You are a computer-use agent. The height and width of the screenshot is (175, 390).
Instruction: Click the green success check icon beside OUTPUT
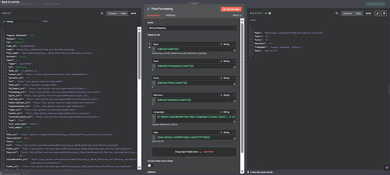pos(266,13)
